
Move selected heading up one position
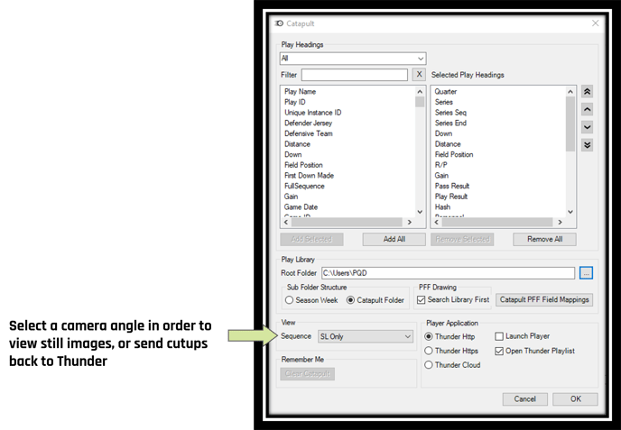tap(587, 109)
